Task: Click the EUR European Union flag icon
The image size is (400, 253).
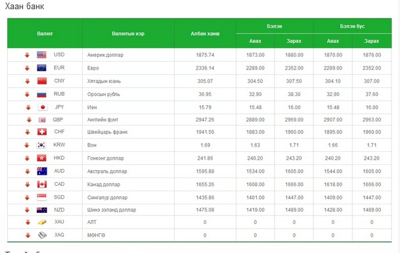Action: pos(41,68)
